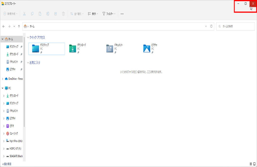Click the Delete trash can icon
The image size is (257, 167).
[63, 14]
